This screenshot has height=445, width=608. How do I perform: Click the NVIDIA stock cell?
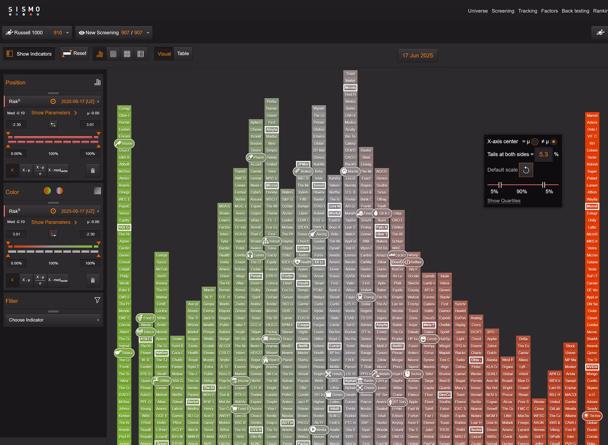pos(592,367)
